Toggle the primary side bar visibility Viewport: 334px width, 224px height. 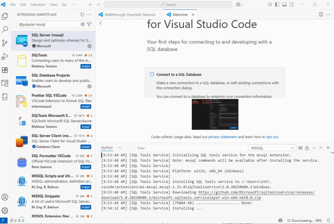click(x=276, y=4)
